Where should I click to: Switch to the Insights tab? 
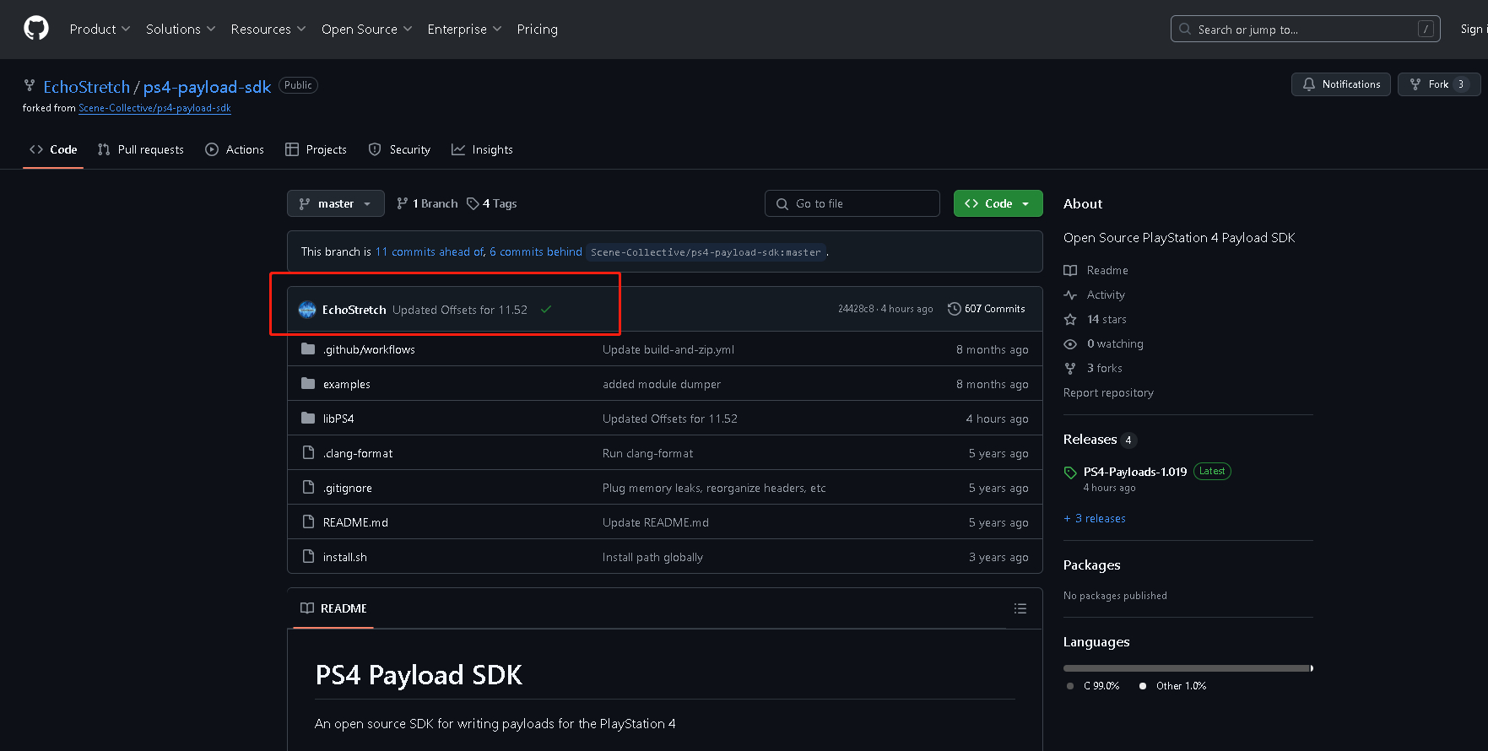click(482, 149)
